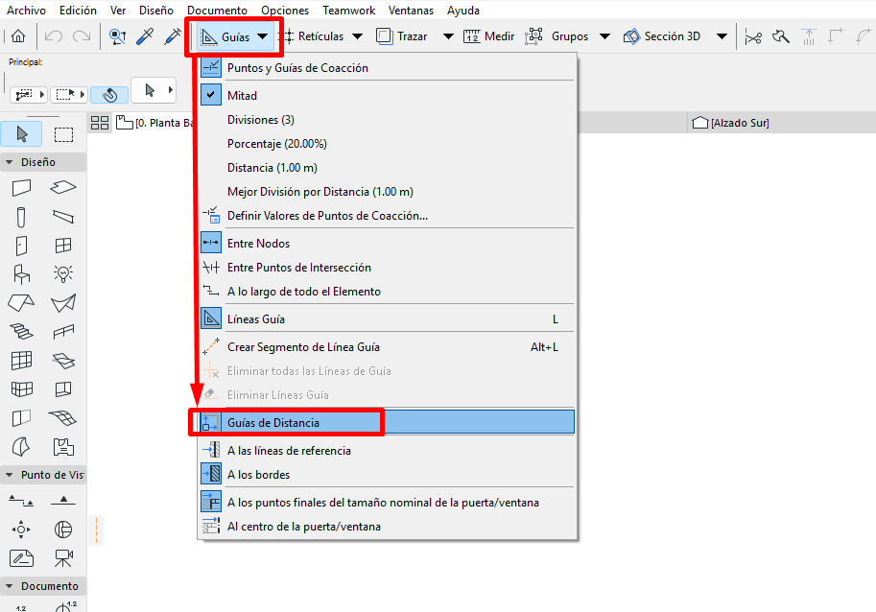
Task: Open the Retículas dropdown arrow
Action: 358,36
